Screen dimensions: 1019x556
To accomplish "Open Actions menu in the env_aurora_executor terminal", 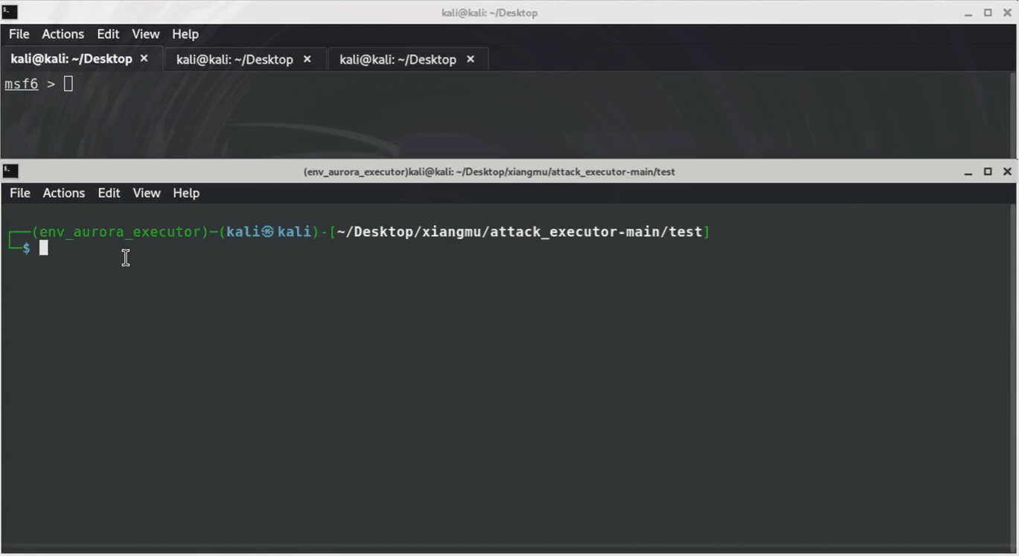I will [64, 193].
